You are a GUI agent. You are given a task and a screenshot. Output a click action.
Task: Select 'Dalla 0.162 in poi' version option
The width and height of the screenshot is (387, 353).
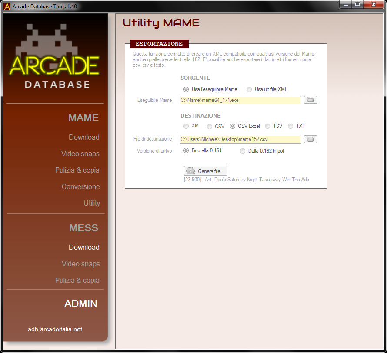(243, 151)
